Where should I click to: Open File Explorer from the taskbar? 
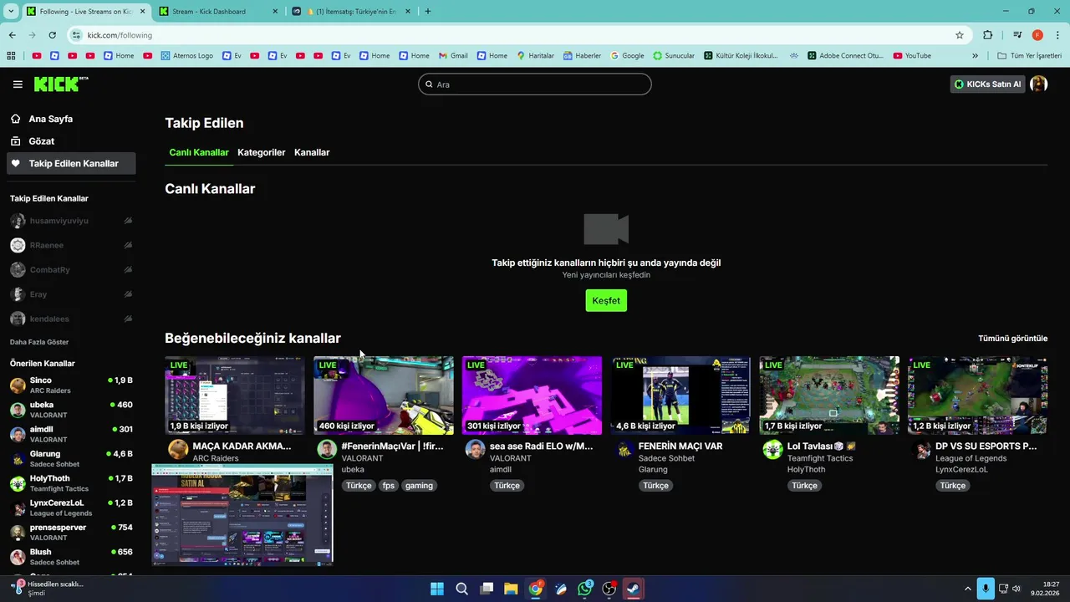pos(511,589)
